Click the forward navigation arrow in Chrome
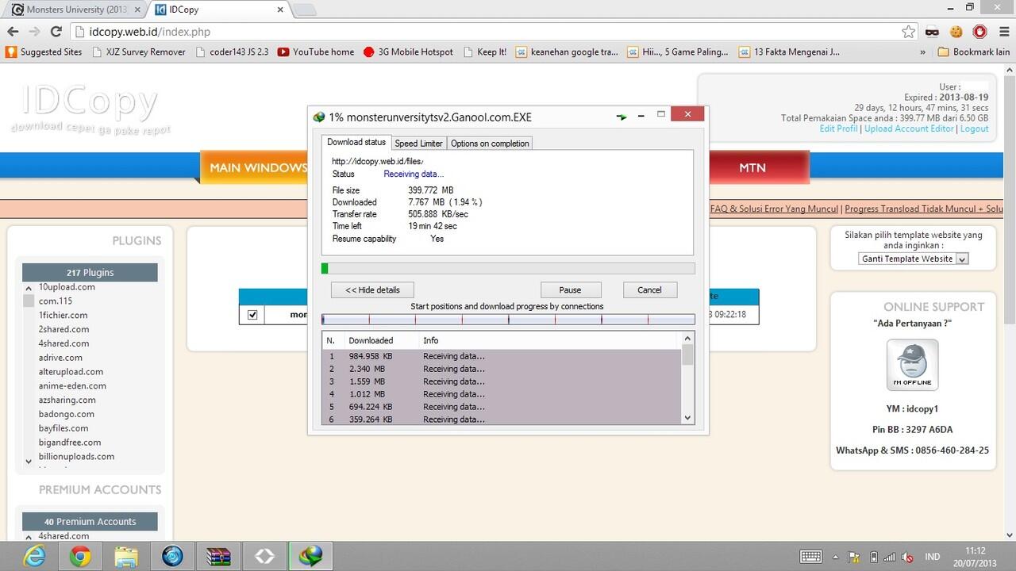This screenshot has width=1016, height=571. [34, 32]
